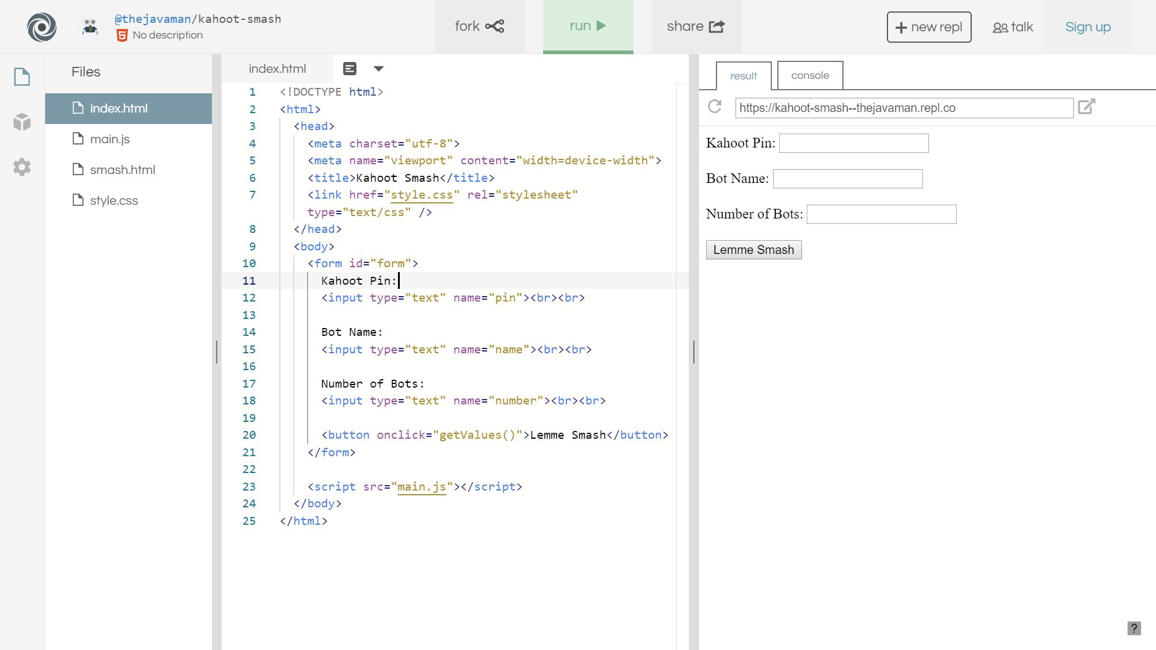Click Sign up

[x=1088, y=27]
